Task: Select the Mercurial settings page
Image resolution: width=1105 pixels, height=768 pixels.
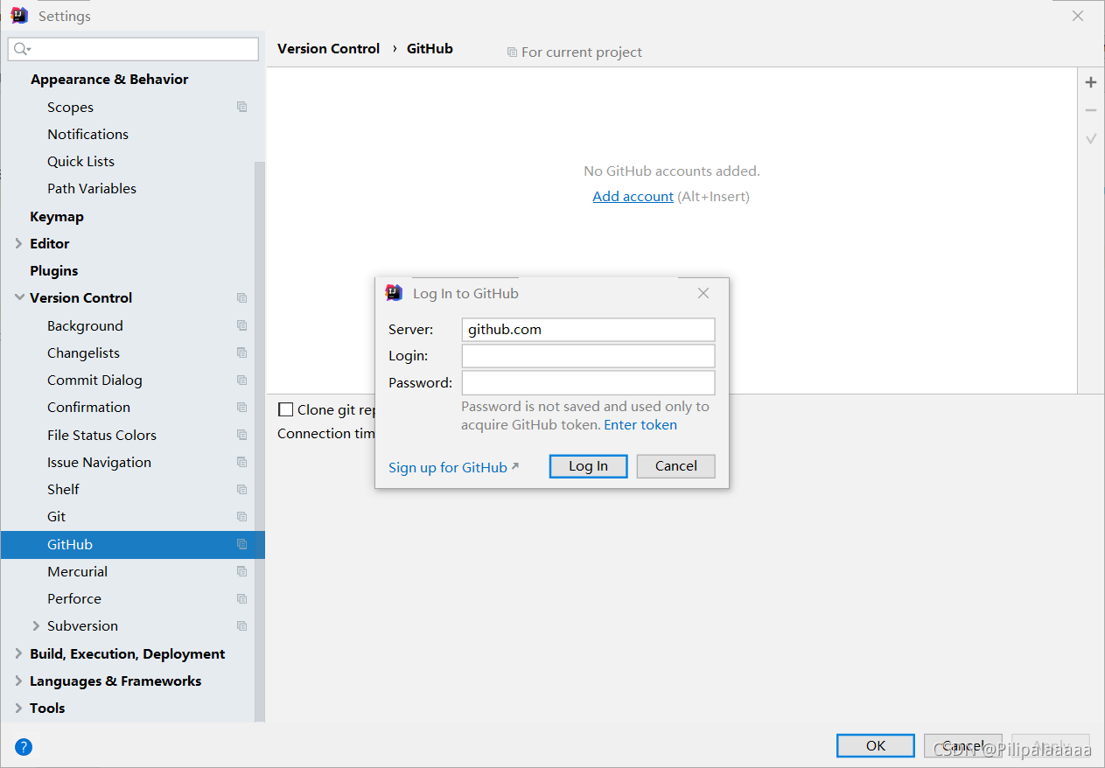Action: pyautogui.click(x=78, y=571)
